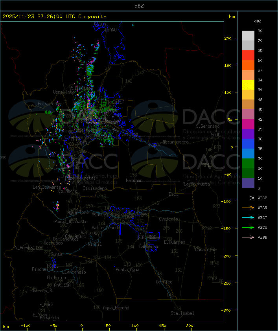Select the gold 48-51 dBZ swatch
278x331 pixels.
(248, 95)
